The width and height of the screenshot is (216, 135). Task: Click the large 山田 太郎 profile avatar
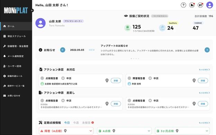[40, 23]
